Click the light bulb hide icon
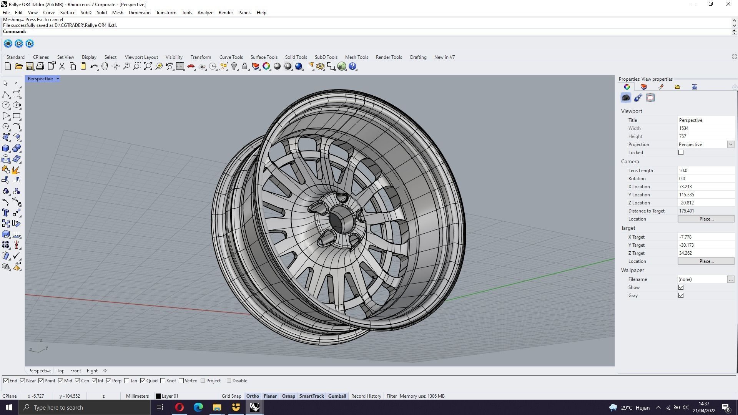The image size is (738, 415). click(234, 66)
